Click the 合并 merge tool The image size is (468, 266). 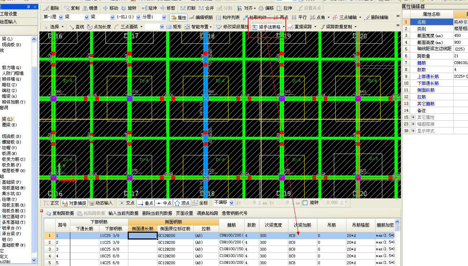click(206, 8)
